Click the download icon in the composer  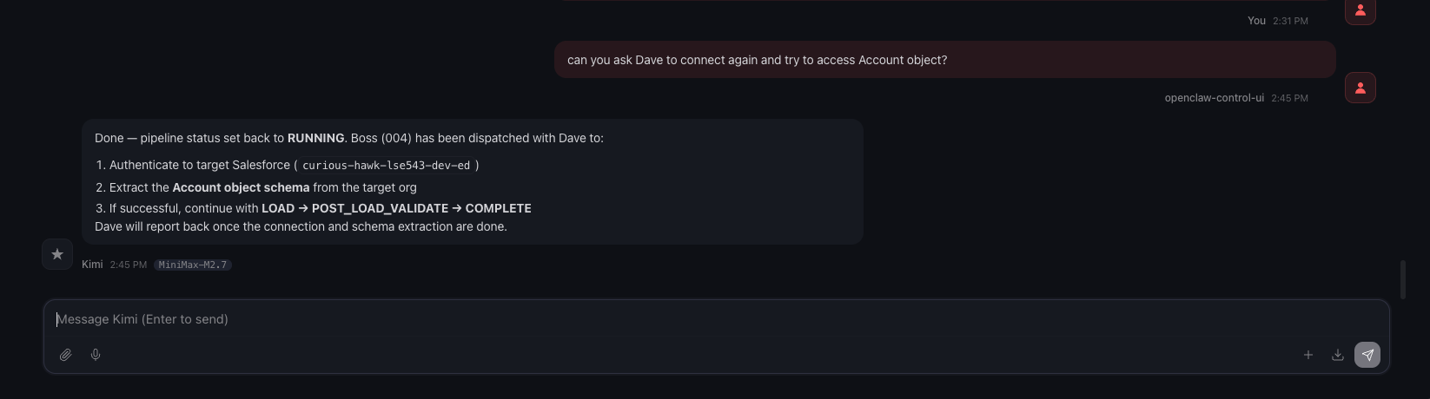click(x=1338, y=355)
